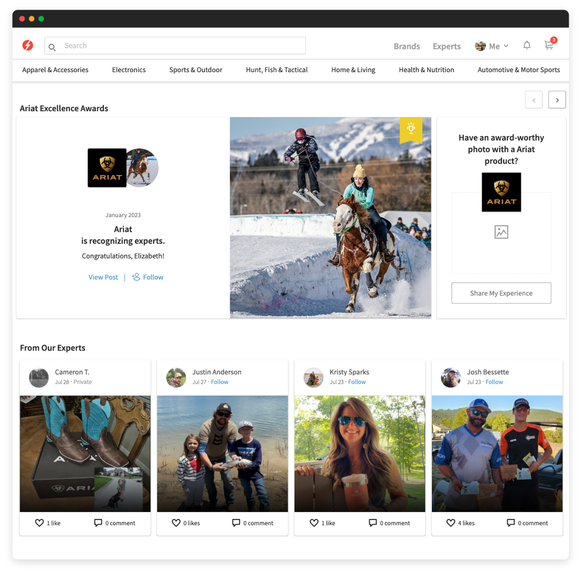Screen dimensions: 581x573
Task: Open the Experts link
Action: [x=447, y=46]
